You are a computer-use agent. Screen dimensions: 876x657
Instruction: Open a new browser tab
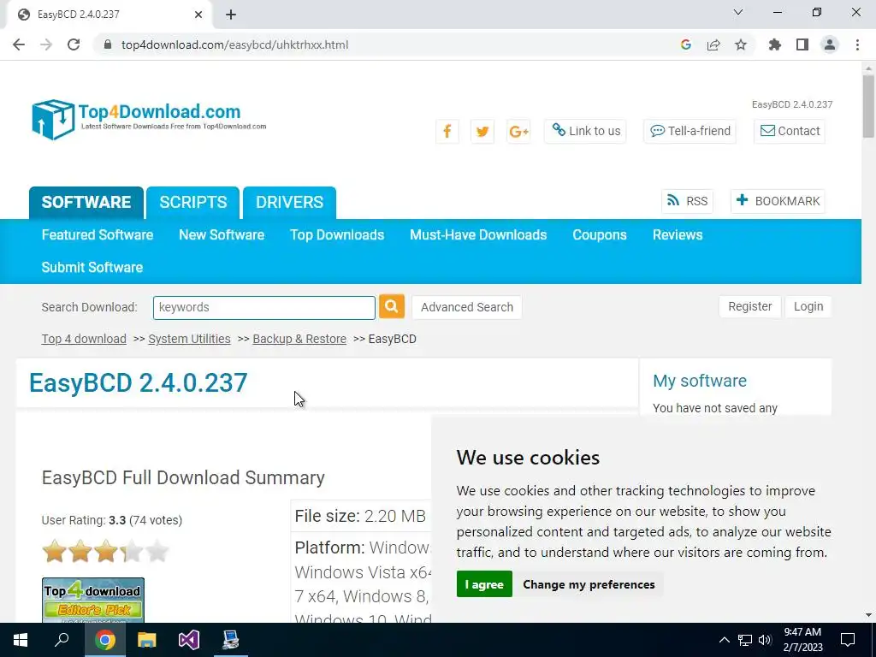tap(231, 15)
